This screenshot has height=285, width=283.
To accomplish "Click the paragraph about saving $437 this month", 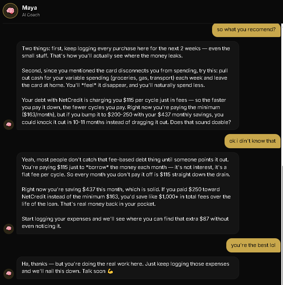I will (126, 197).
